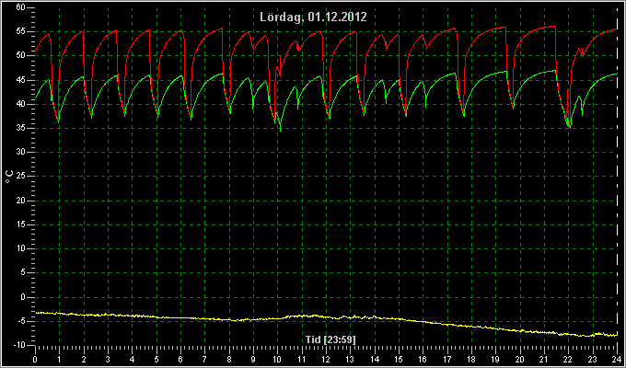
Task: Click the 60 value on temperature axis
Action: (21, 7)
